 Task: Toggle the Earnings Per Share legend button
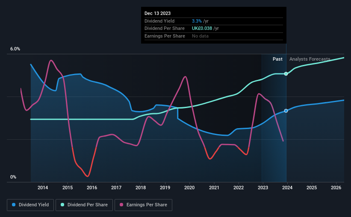(143, 205)
